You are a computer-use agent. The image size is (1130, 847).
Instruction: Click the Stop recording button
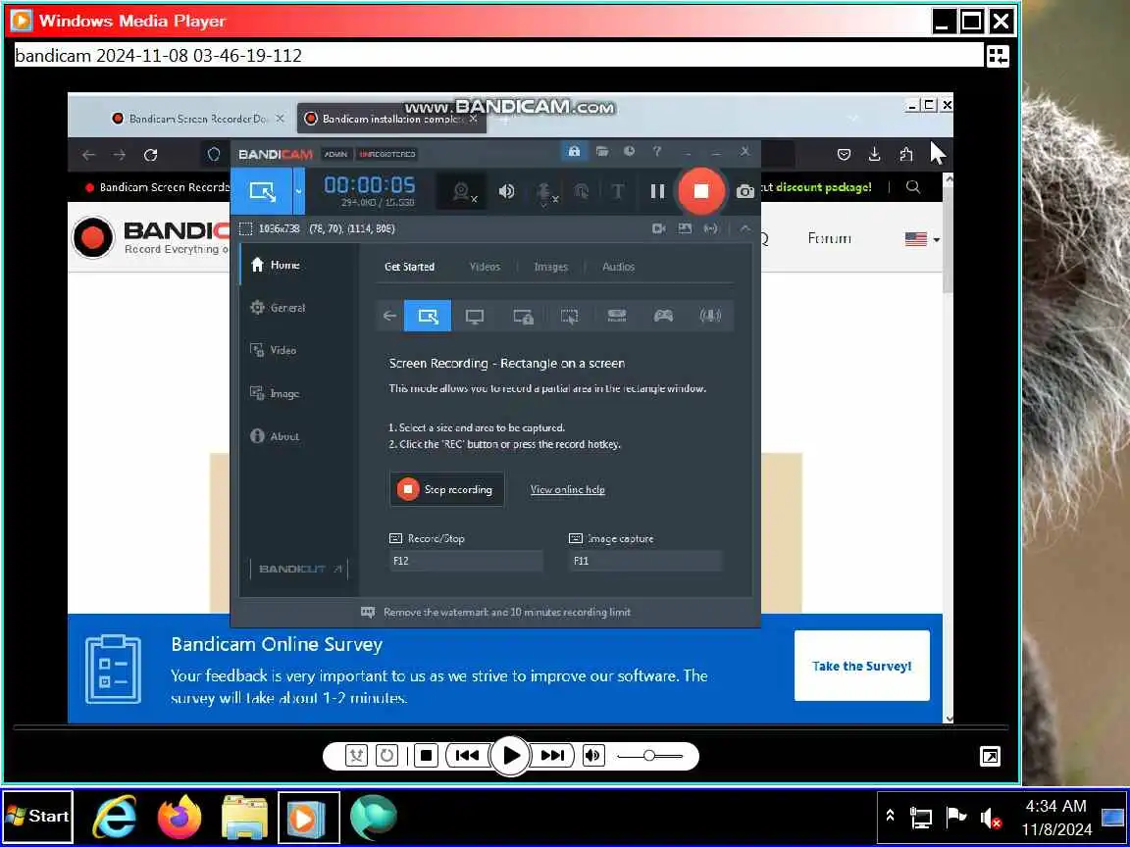(447, 489)
